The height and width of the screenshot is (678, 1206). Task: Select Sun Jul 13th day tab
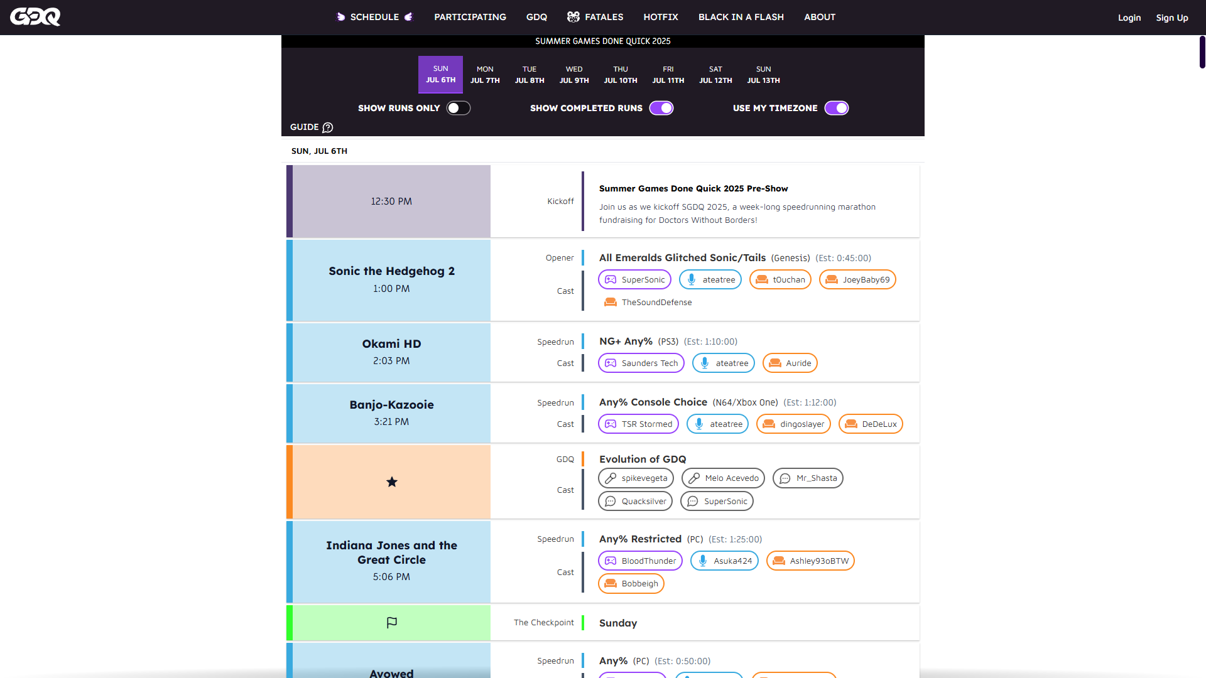(764, 75)
